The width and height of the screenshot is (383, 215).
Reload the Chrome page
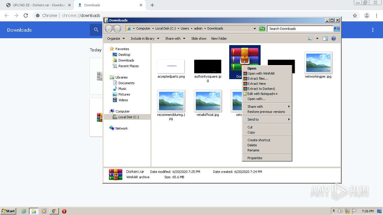[26, 16]
